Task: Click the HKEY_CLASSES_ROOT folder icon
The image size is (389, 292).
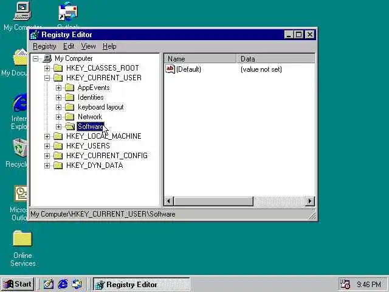Action: pos(58,68)
